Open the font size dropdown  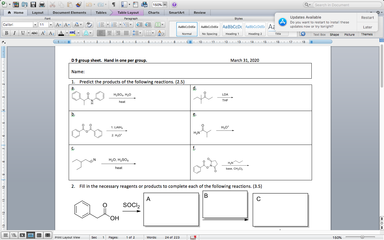pos(51,24)
